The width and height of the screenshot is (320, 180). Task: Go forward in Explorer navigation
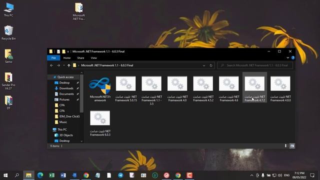(58, 65)
